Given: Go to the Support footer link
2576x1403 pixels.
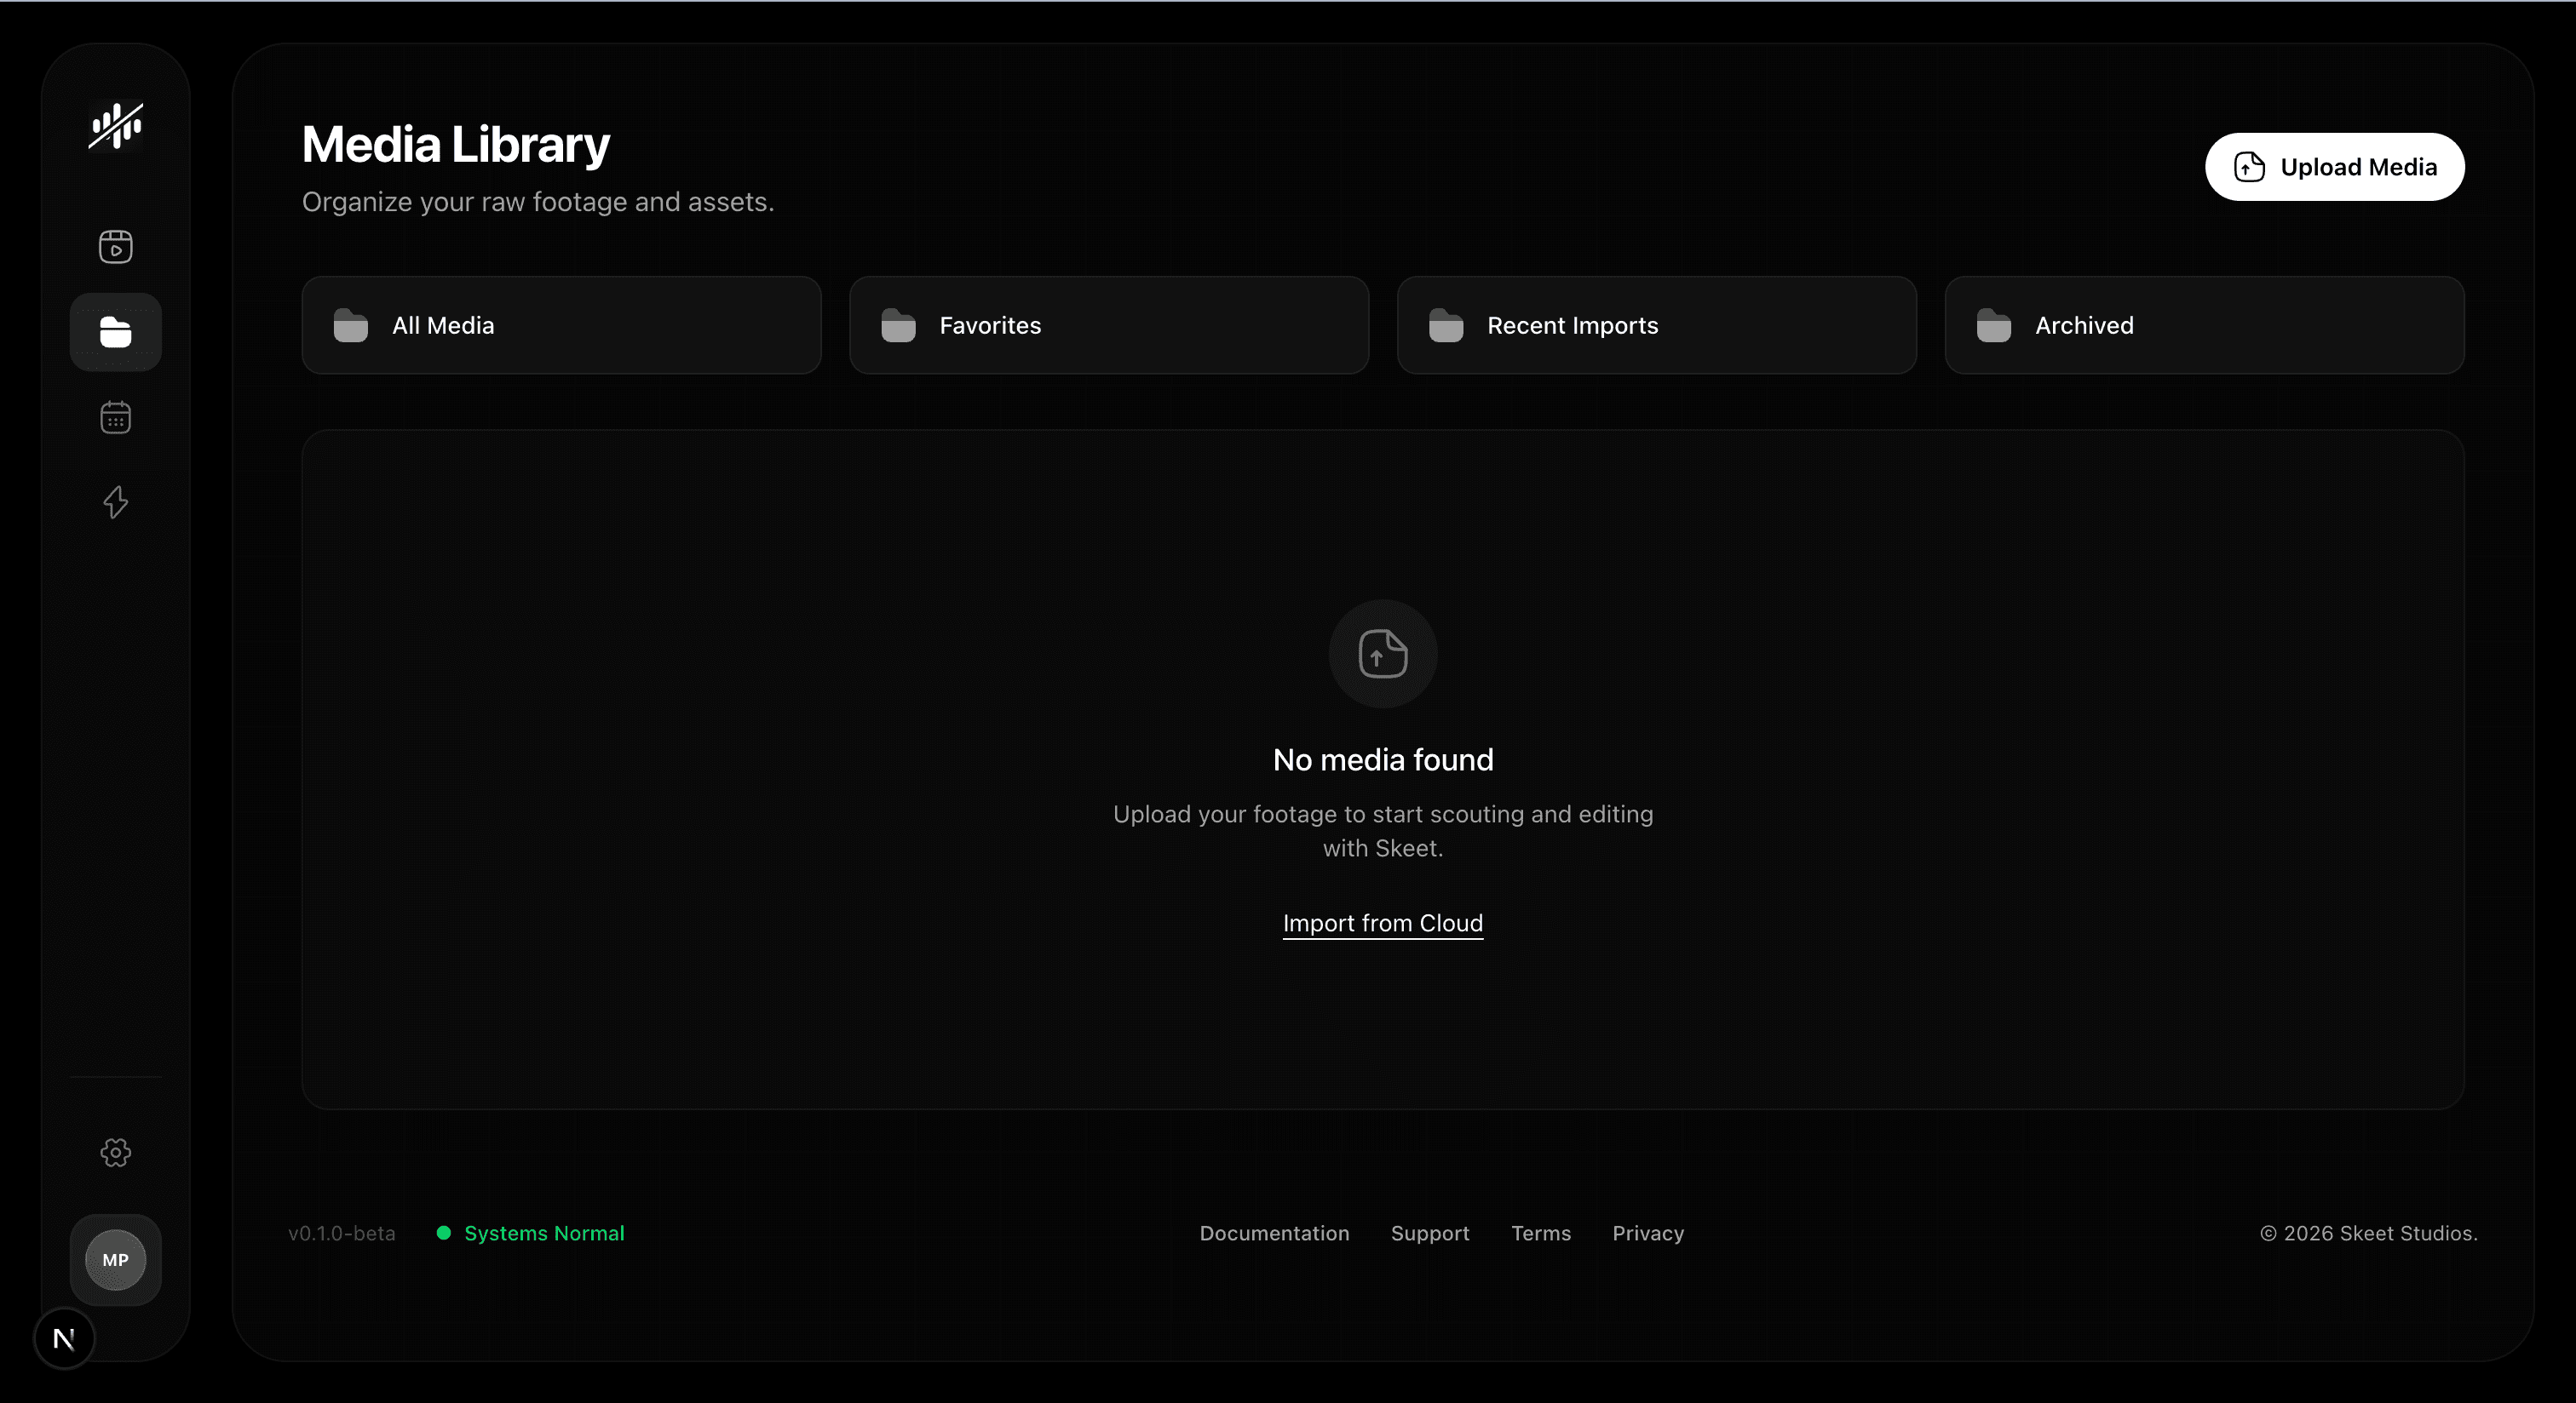Looking at the screenshot, I should tap(1429, 1233).
